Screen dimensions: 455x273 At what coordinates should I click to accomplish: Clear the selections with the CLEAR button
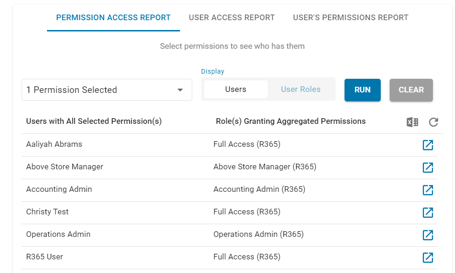(x=411, y=90)
